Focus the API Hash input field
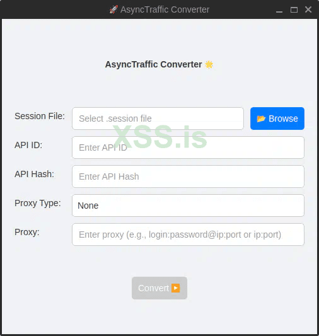Screen dimensions: 319x336 188,177
